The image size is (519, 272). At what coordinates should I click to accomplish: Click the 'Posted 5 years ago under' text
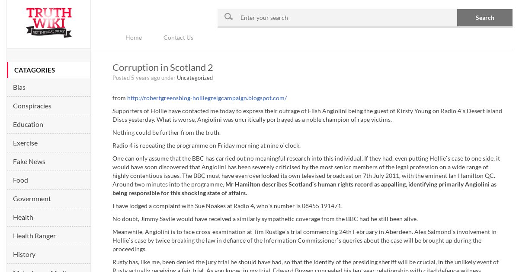[x=144, y=78]
